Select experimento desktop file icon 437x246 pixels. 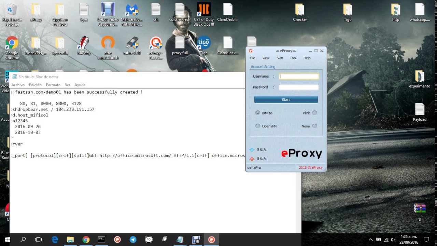tap(420, 79)
